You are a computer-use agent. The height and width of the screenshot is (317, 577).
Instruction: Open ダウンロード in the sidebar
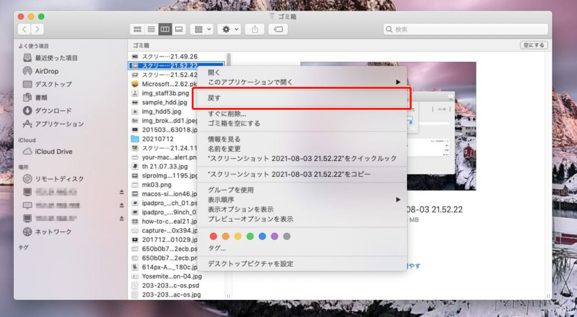point(47,111)
